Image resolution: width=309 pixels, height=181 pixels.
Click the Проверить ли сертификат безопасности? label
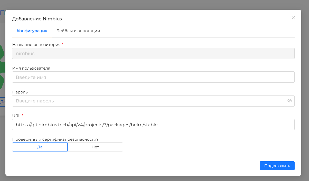pyautogui.click(x=55, y=139)
